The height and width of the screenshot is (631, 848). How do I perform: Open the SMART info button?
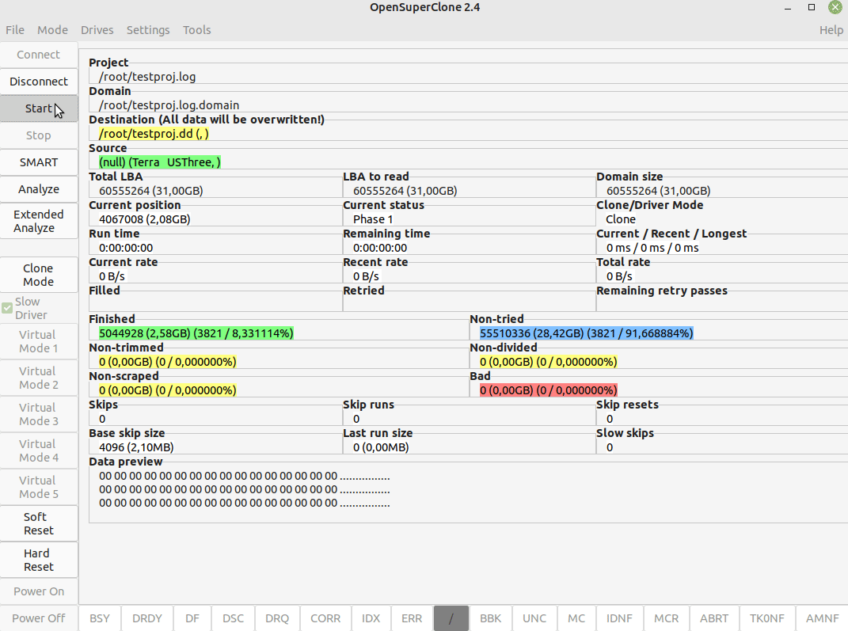(x=39, y=162)
